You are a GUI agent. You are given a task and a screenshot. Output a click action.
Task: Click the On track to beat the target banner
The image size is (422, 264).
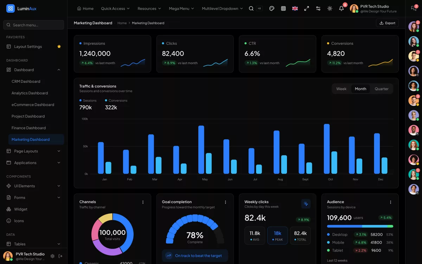point(195,256)
